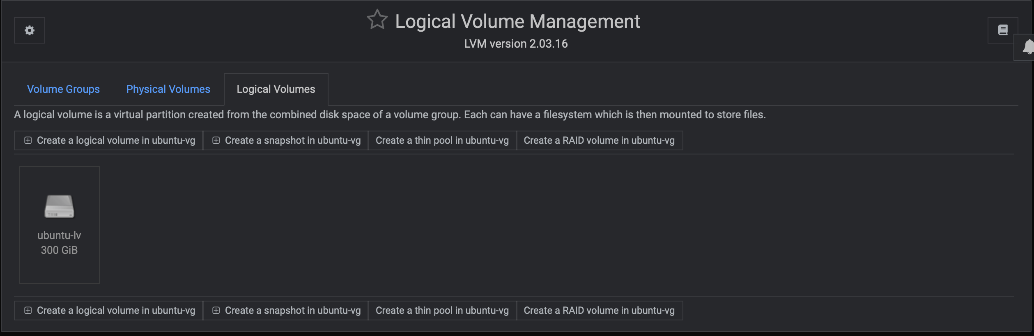The height and width of the screenshot is (336, 1034).
Task: Click top Create a RAID volume in ubuntu-vg
Action: tap(599, 140)
